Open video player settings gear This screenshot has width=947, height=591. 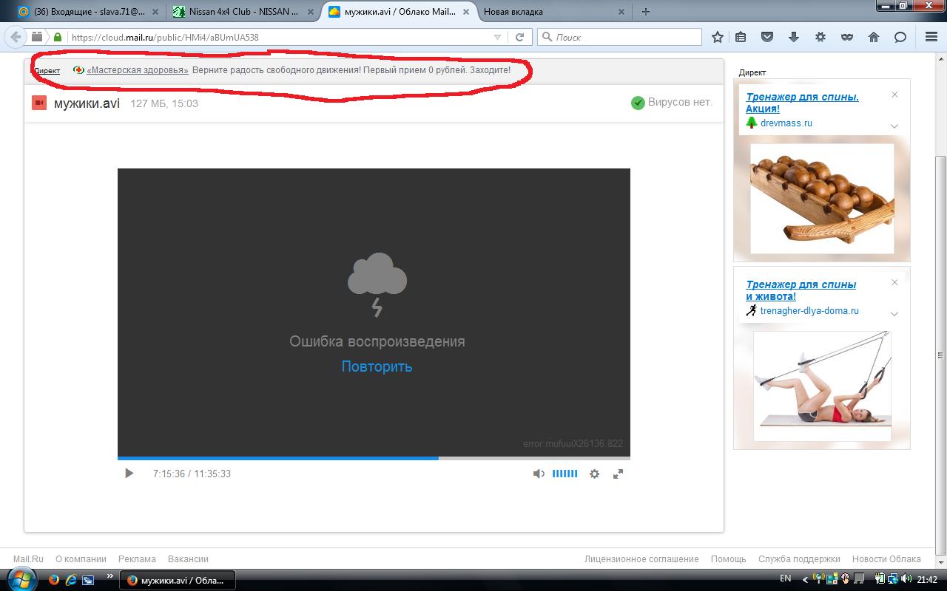tap(594, 474)
